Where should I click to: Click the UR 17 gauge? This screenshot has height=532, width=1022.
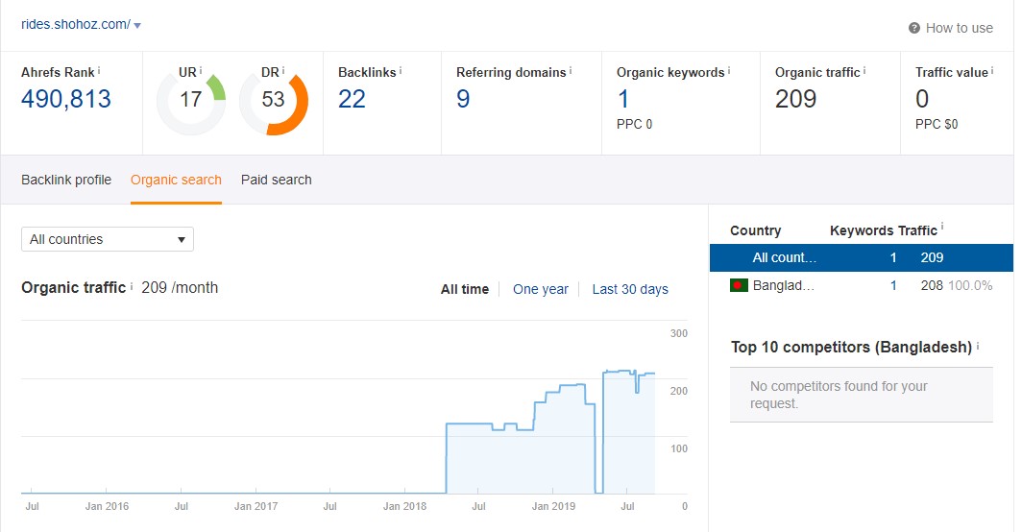191,100
